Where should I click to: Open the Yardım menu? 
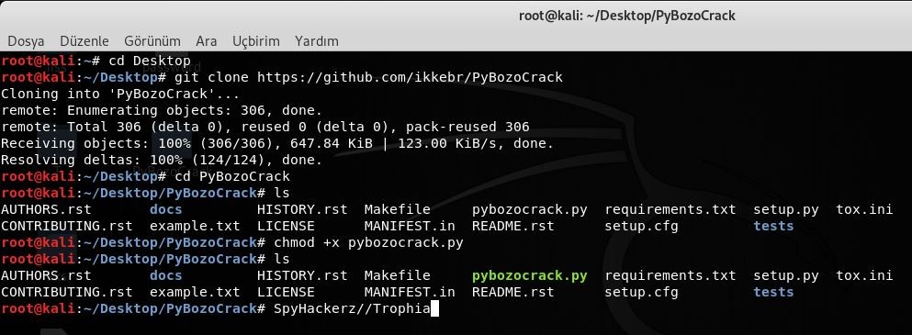pyautogui.click(x=317, y=41)
